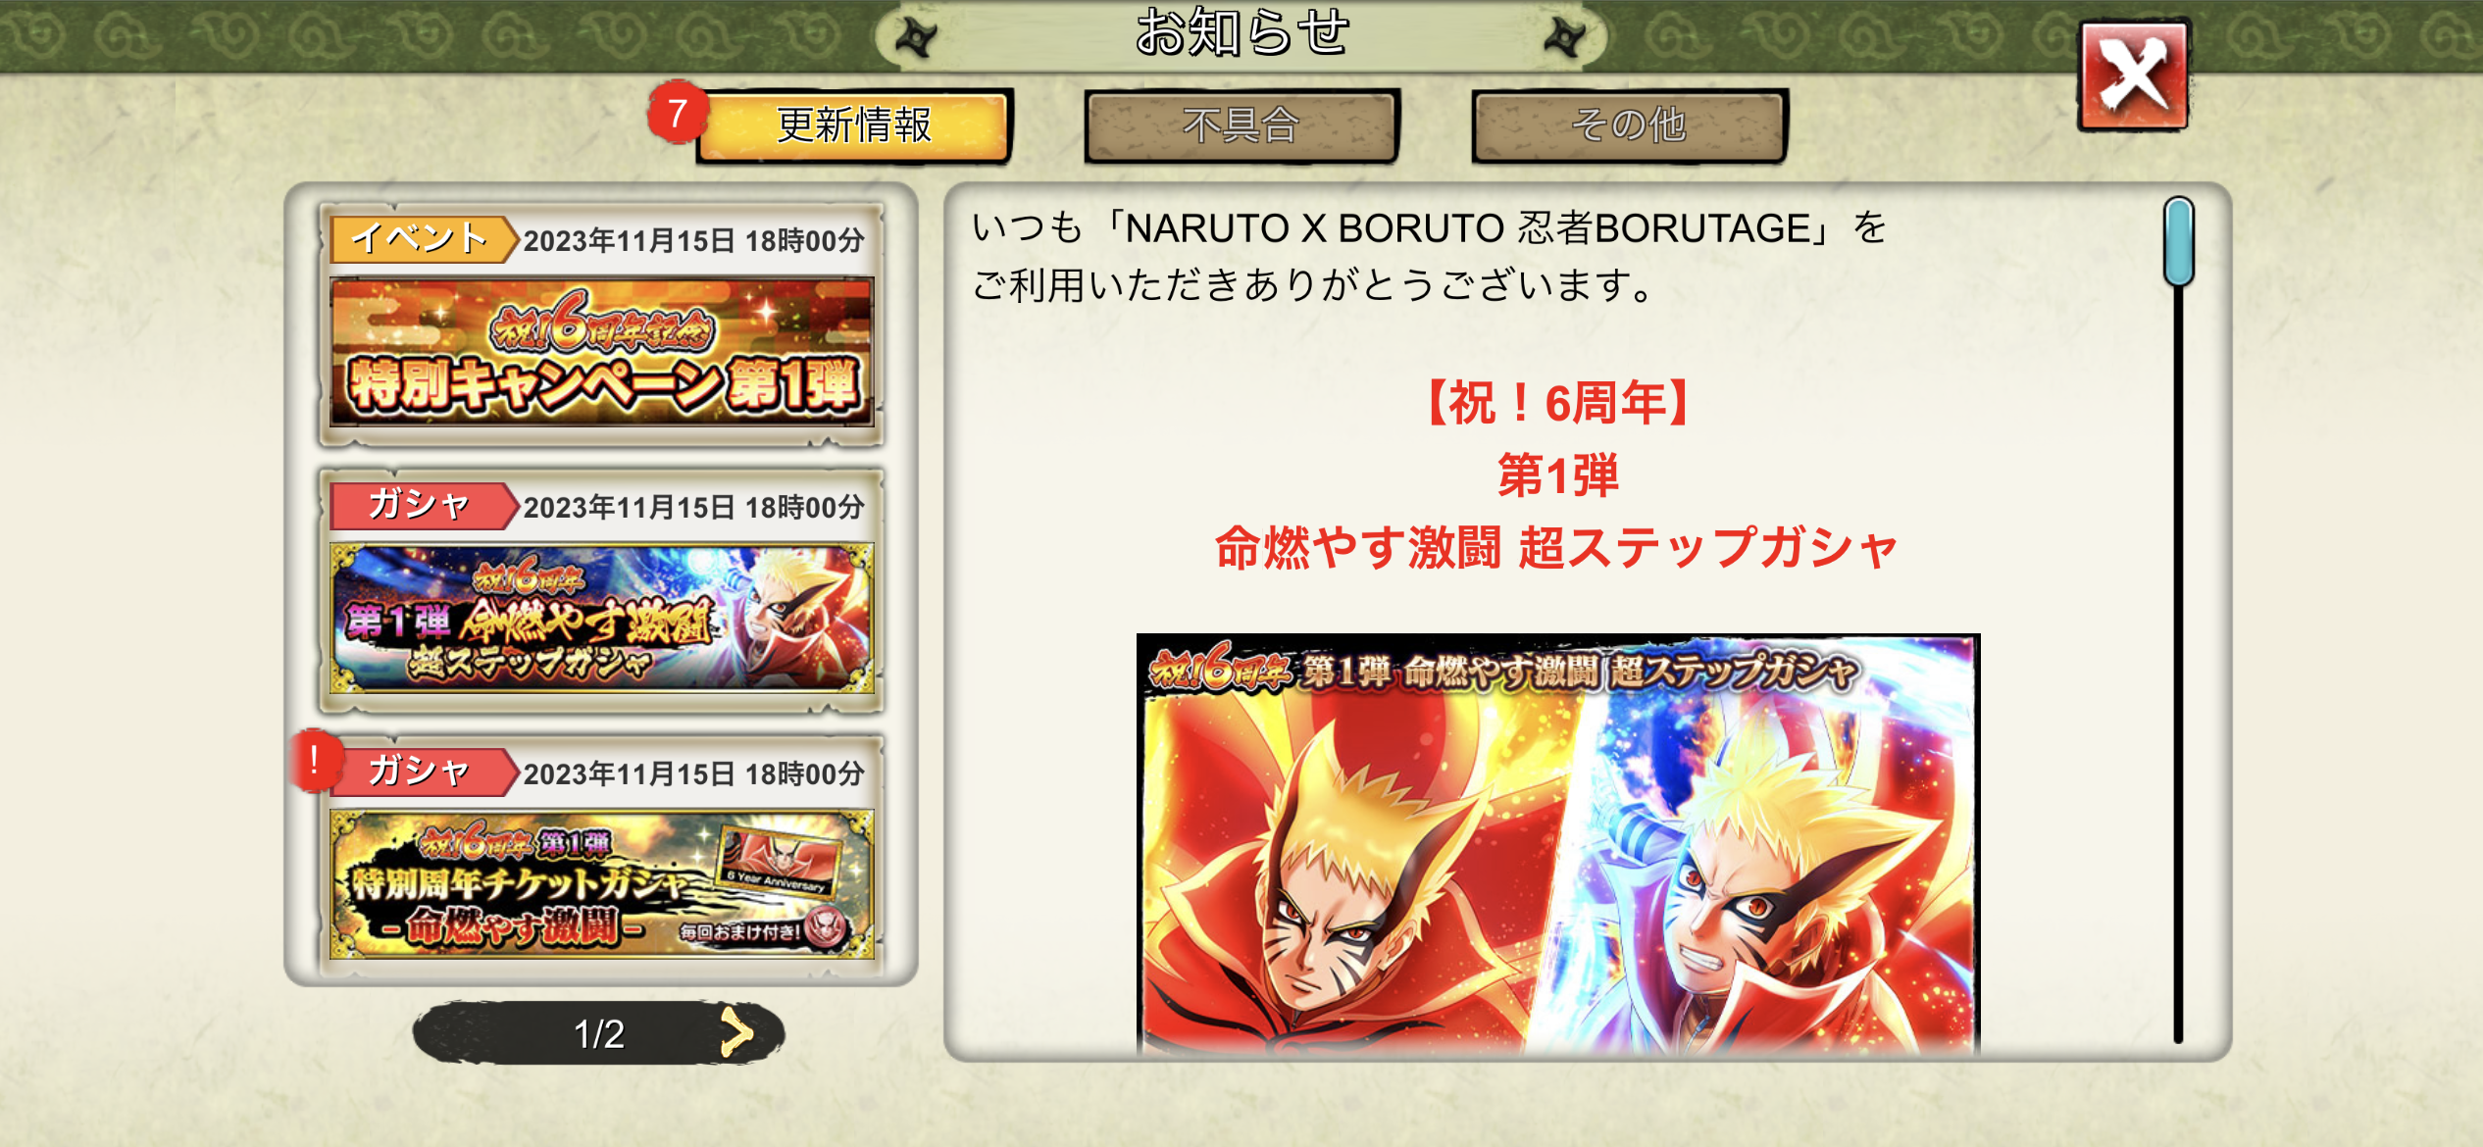The width and height of the screenshot is (2483, 1147).
Task: Click the red 命燃やす激闘 超ステップガシャ heading
Action: coord(1557,547)
